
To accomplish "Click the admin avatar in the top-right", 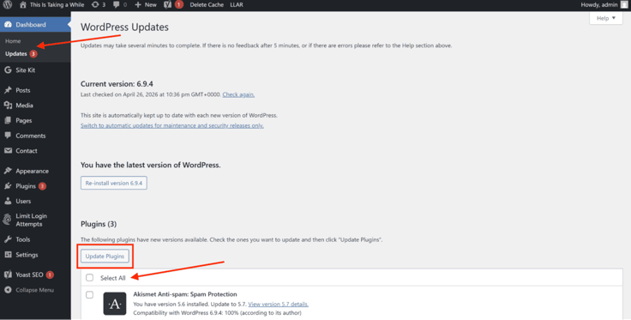I will 624,5.
